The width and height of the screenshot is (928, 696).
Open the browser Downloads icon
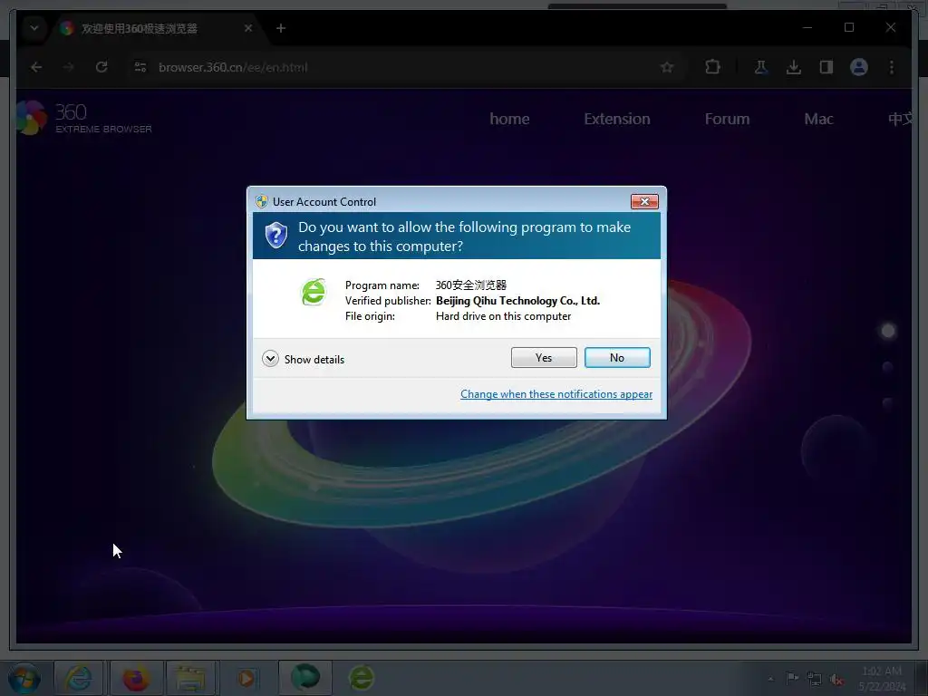(x=794, y=67)
